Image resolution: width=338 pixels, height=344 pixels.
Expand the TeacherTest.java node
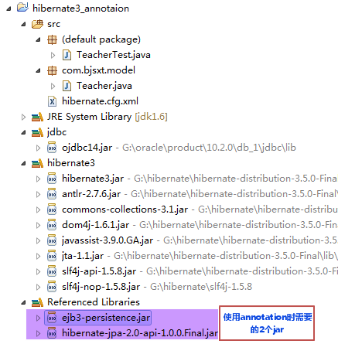53,55
